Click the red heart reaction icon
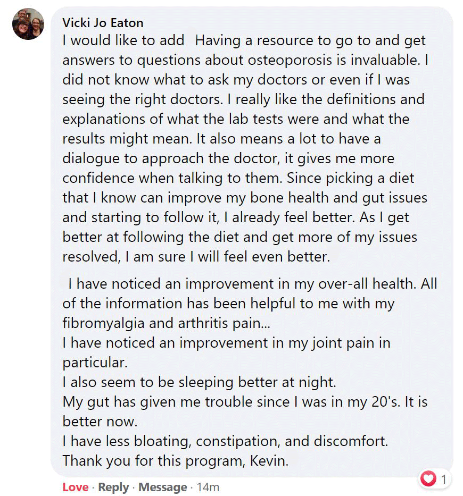 (428, 478)
